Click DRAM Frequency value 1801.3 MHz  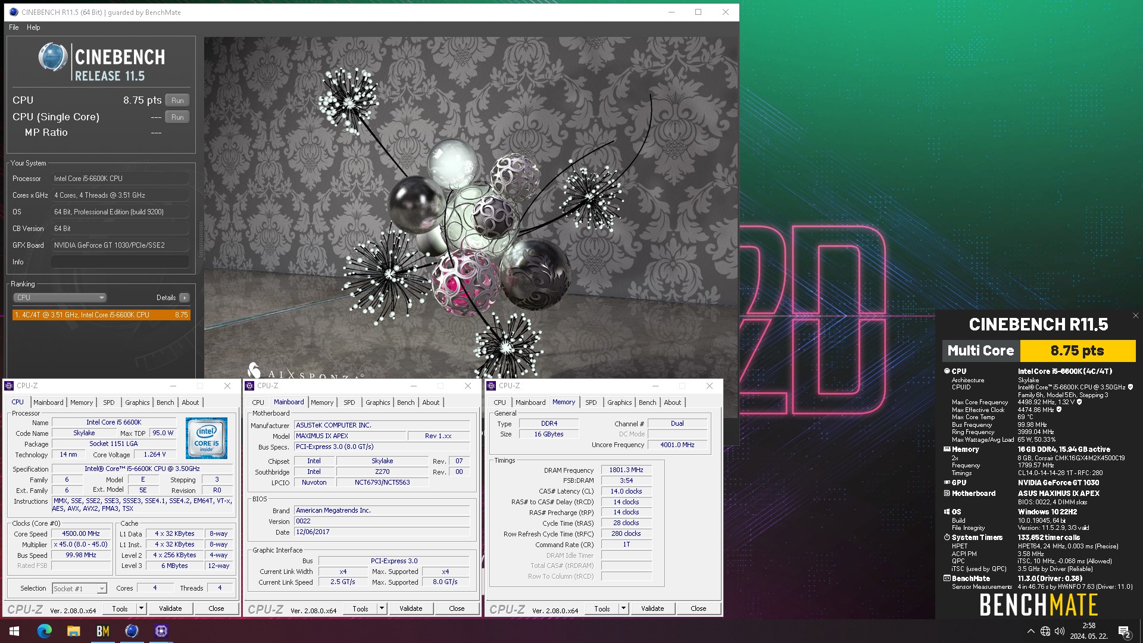click(626, 470)
